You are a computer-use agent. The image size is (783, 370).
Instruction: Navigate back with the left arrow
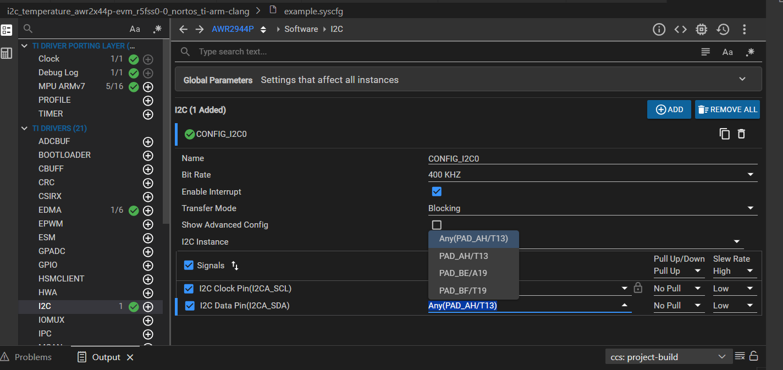tap(184, 29)
